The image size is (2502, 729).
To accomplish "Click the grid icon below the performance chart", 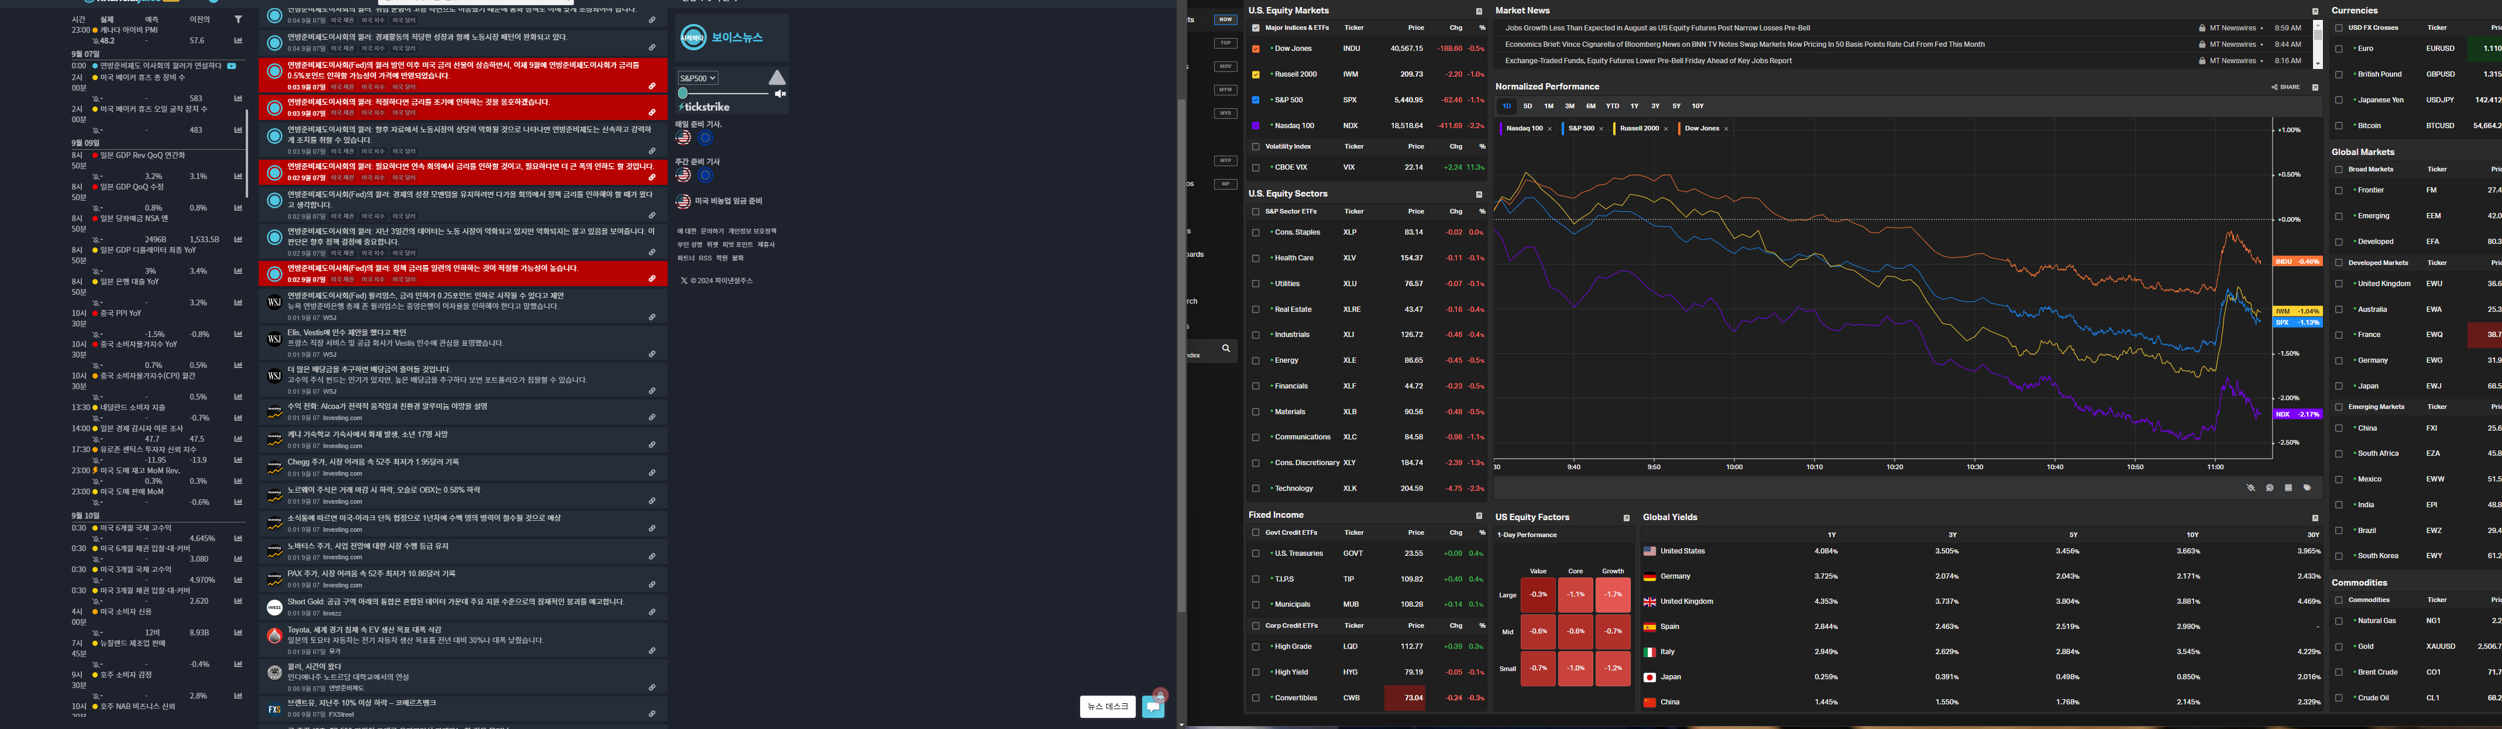I will (2287, 489).
